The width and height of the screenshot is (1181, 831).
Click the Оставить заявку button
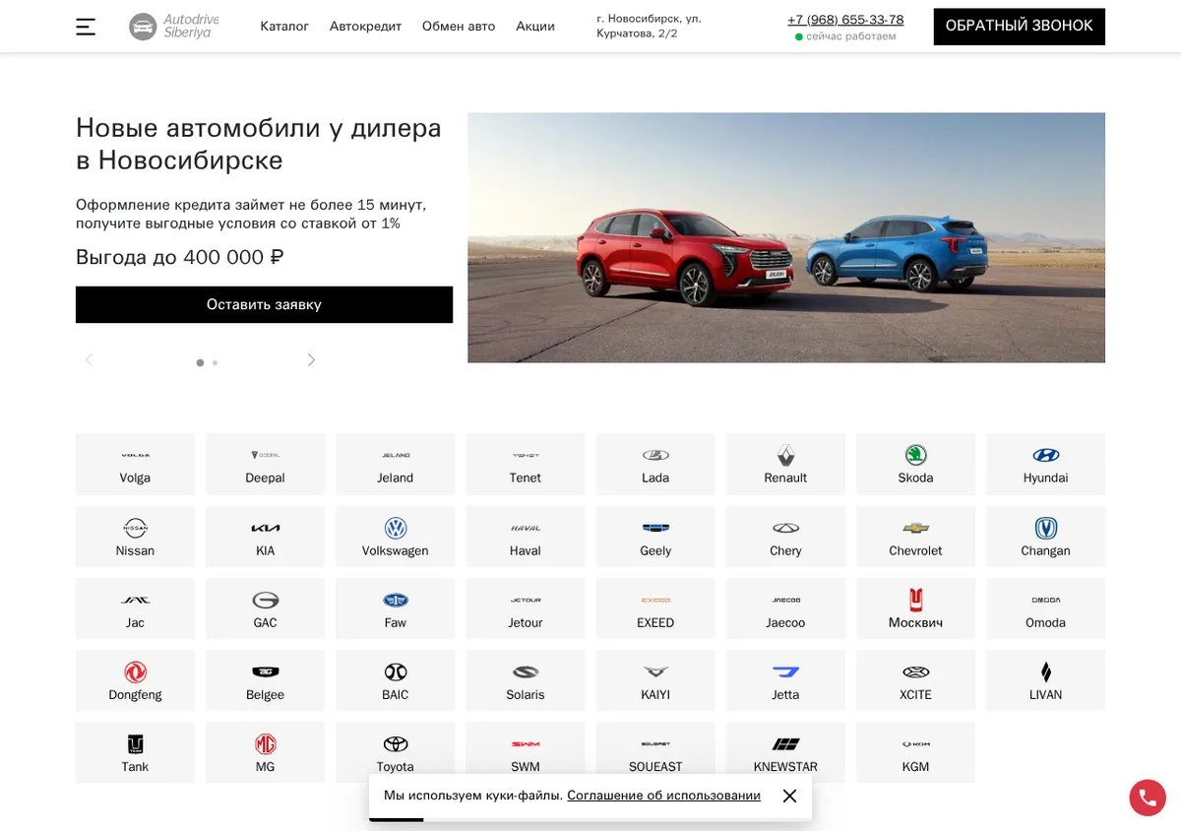coord(264,304)
